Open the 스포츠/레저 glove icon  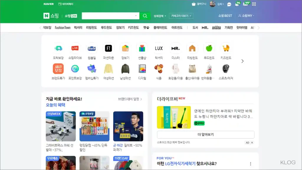[226, 69]
